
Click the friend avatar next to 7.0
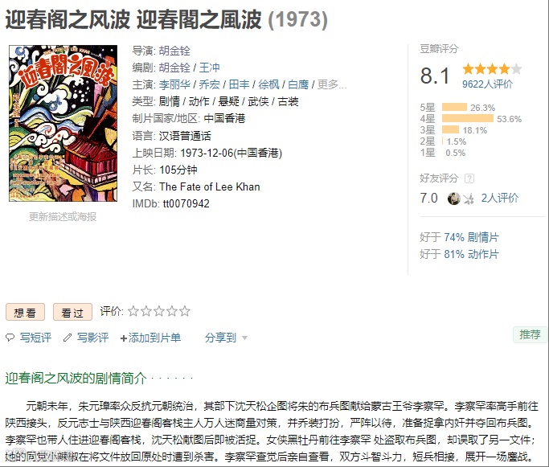pos(454,199)
